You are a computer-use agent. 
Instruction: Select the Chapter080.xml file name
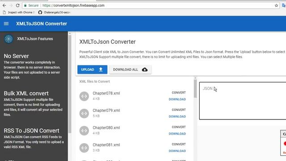[x=106, y=127]
